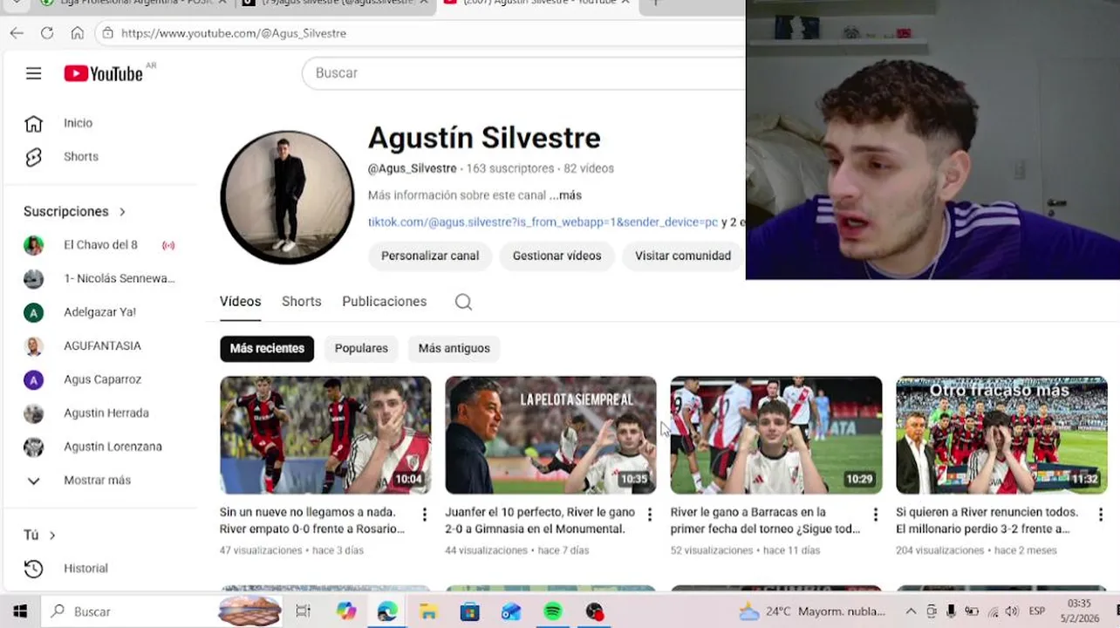This screenshot has width=1120, height=628.
Task: Open Adelgazar Ya! subscription
Action: tap(100, 312)
